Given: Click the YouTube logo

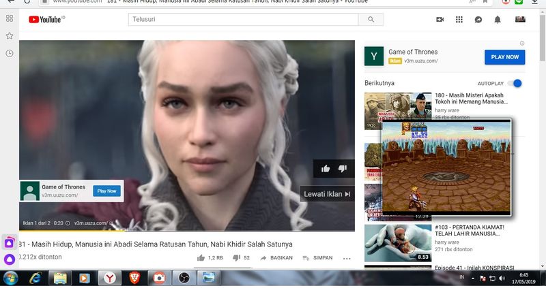Looking at the screenshot, I should click(46, 20).
